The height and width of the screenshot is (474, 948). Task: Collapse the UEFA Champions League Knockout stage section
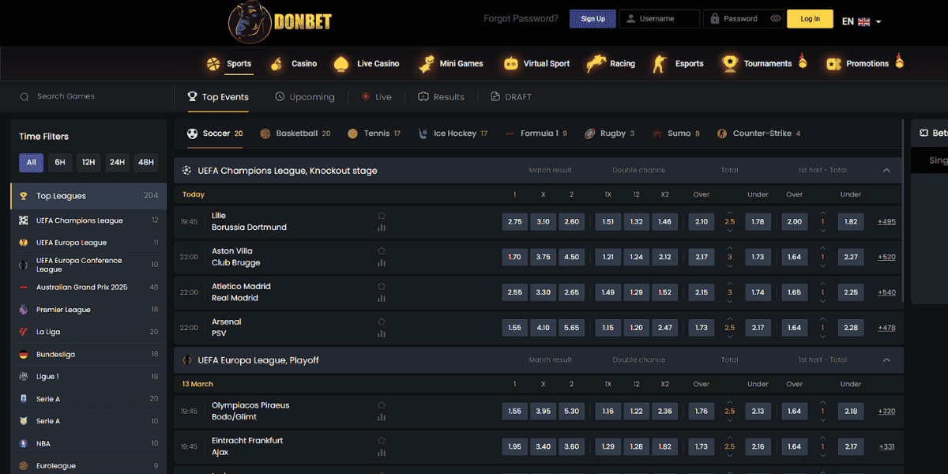(886, 170)
